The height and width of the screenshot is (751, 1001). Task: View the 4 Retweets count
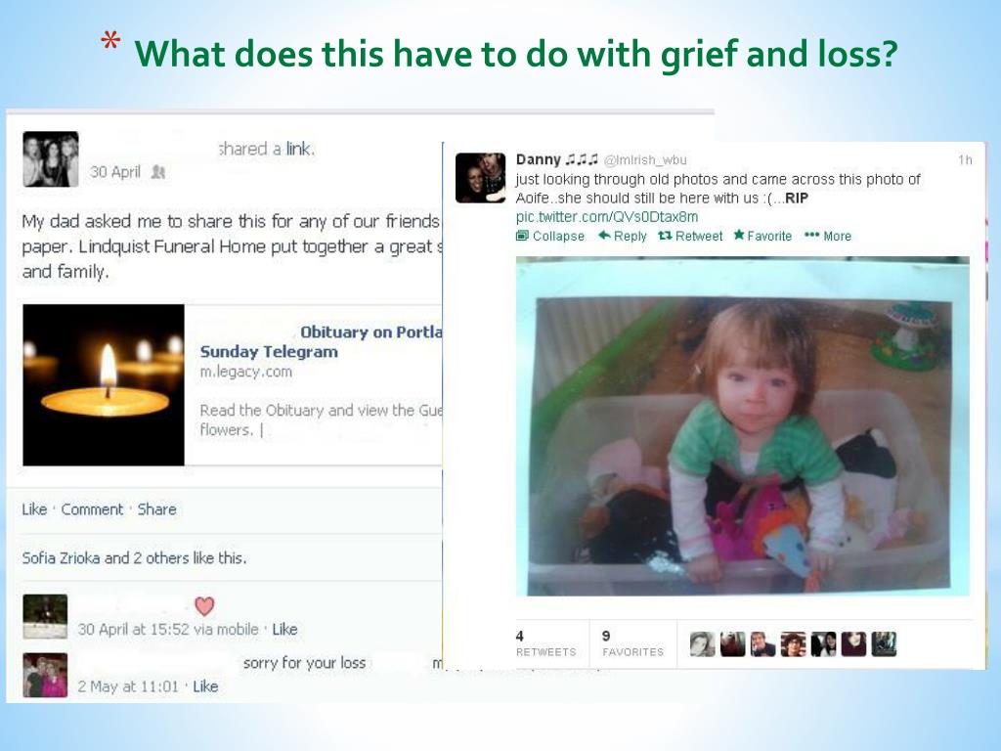coord(545,643)
